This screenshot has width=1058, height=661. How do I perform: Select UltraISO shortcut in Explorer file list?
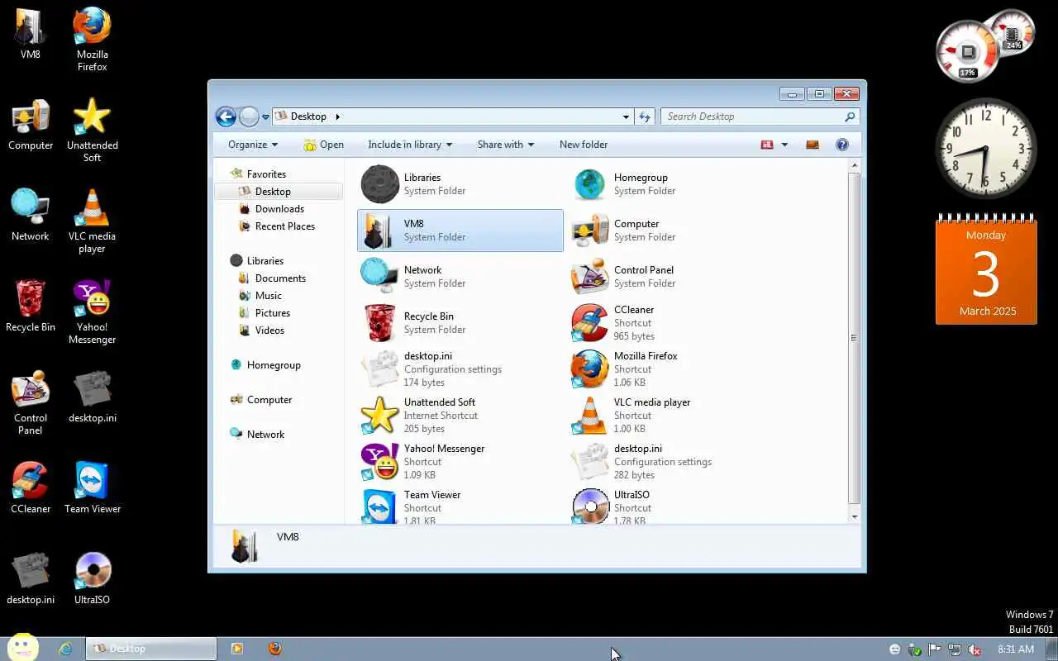click(x=670, y=506)
